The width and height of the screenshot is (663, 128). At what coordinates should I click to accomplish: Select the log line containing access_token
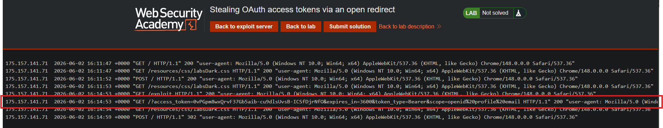[331, 102]
